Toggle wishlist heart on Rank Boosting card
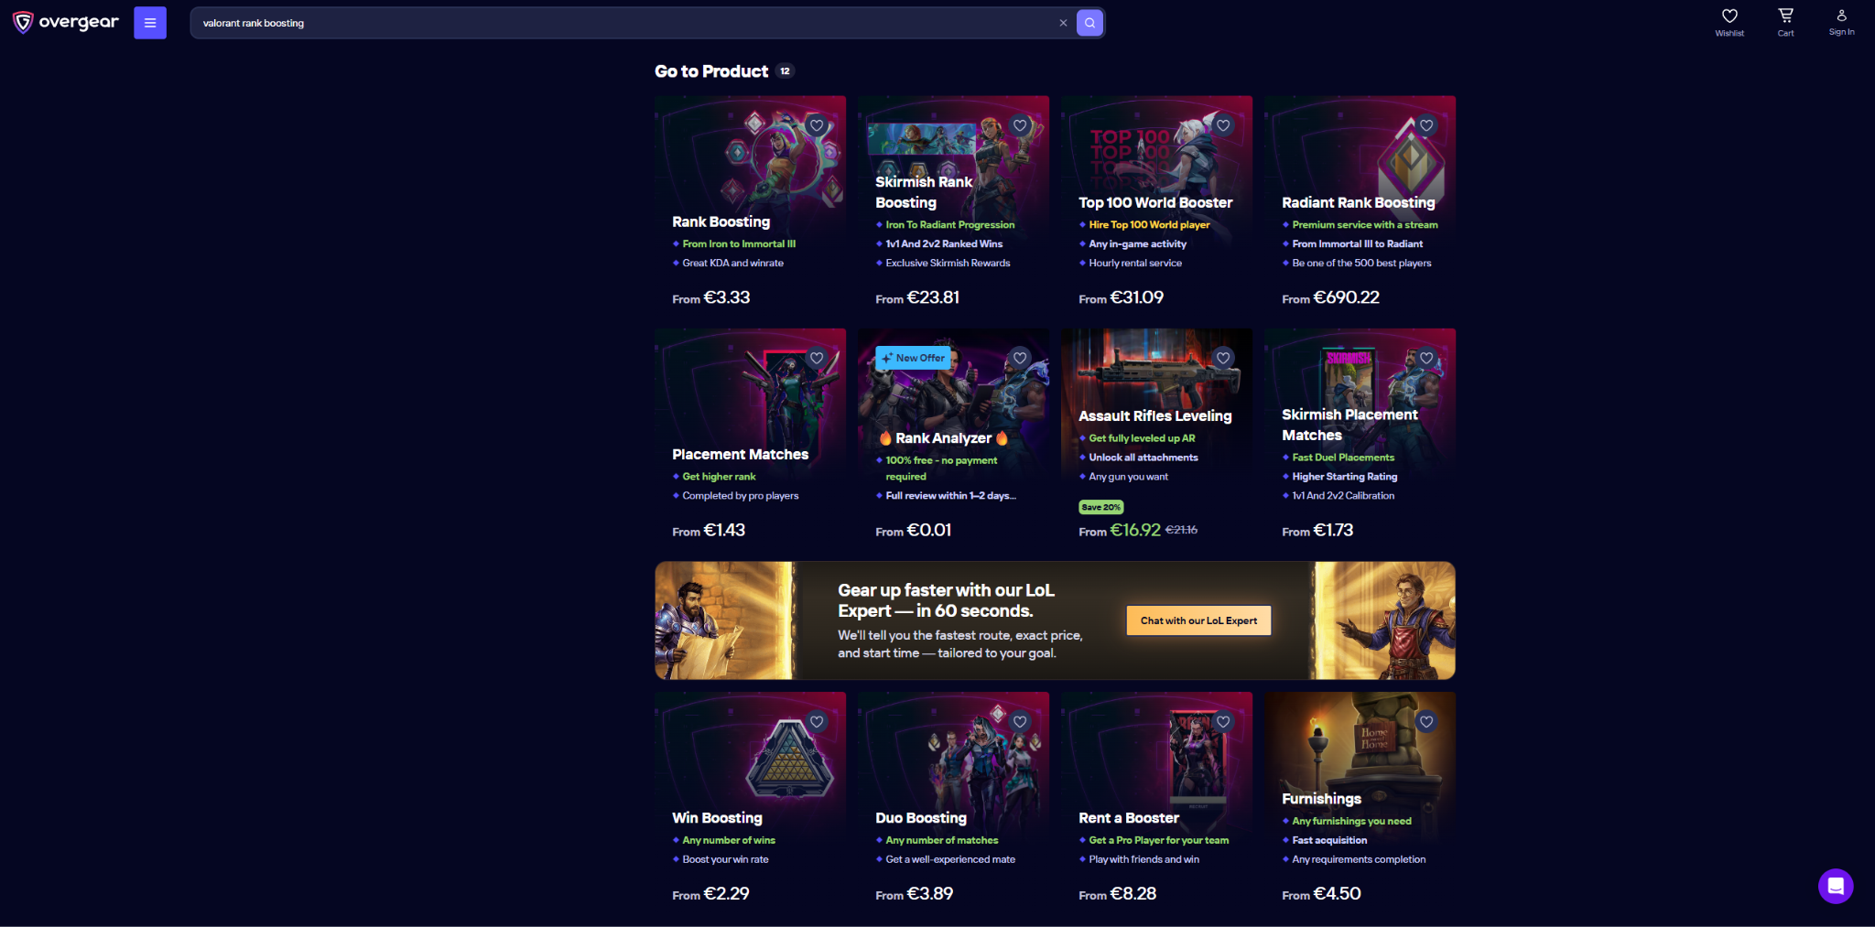 click(817, 125)
